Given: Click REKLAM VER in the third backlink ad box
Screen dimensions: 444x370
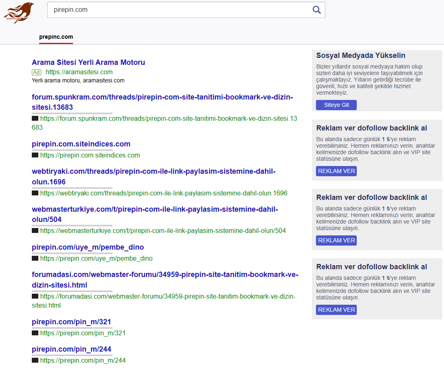Looking at the screenshot, I should [336, 310].
